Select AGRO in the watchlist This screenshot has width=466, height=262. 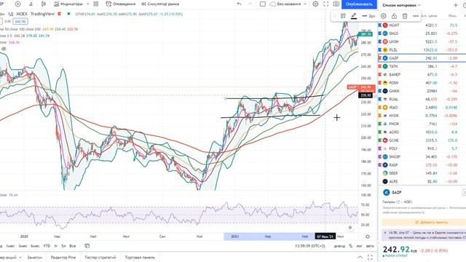pyautogui.click(x=422, y=132)
